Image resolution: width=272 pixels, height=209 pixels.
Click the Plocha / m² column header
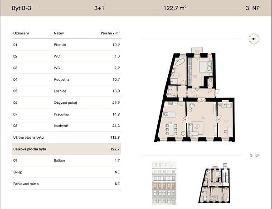[x=110, y=34]
